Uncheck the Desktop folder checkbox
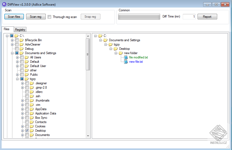 27,131
